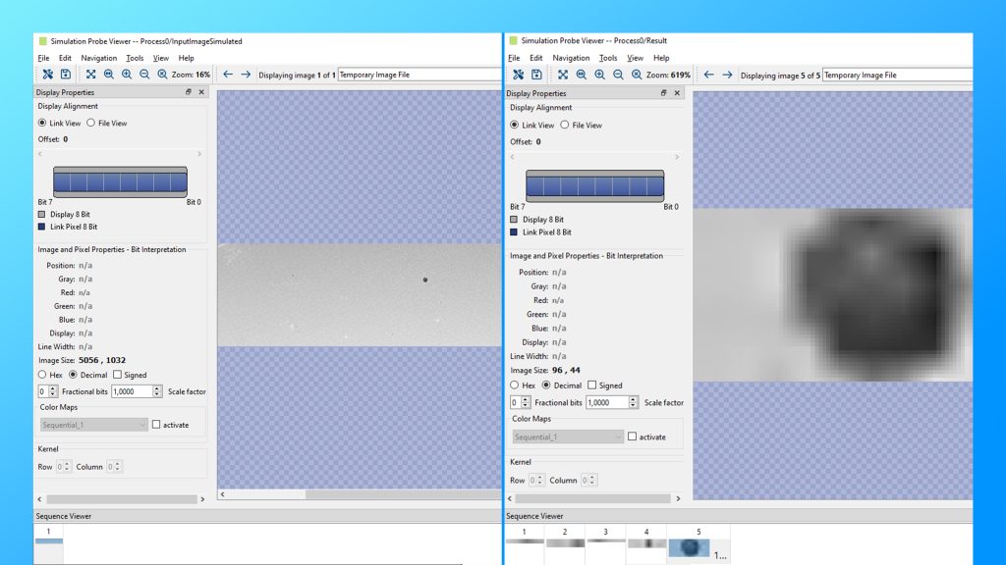Click the bit range bar in the Result viewer
This screenshot has height=565, width=1006.
click(x=594, y=185)
